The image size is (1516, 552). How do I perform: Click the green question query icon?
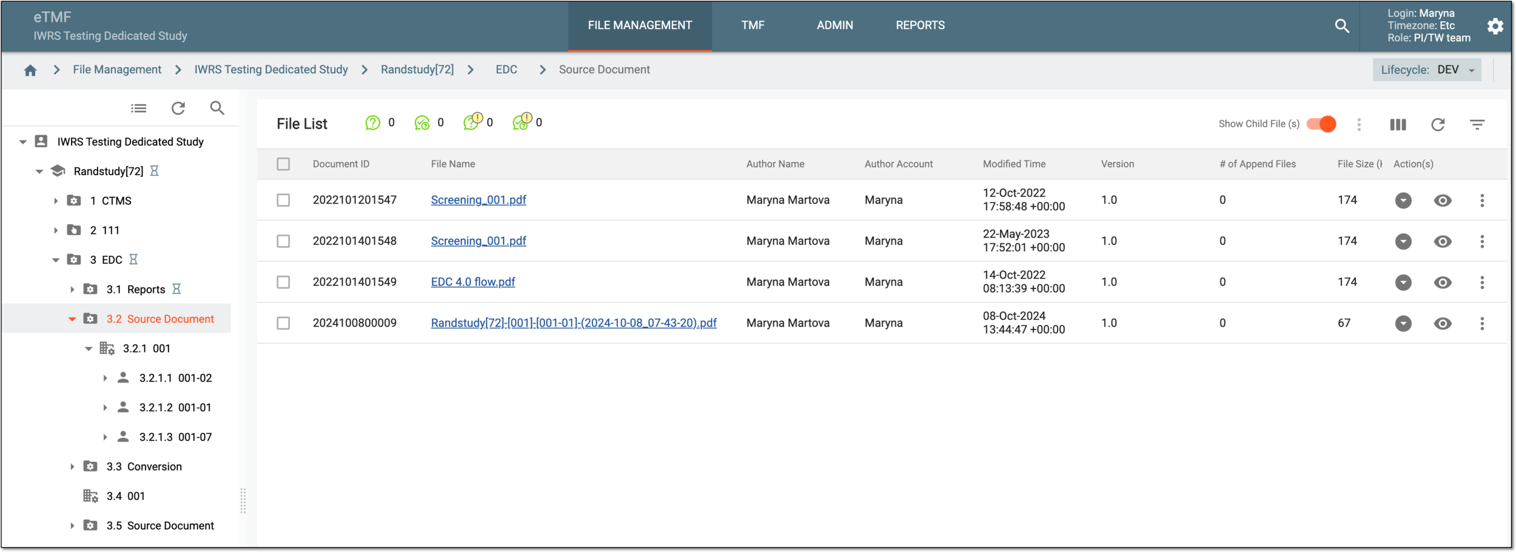pyautogui.click(x=373, y=123)
